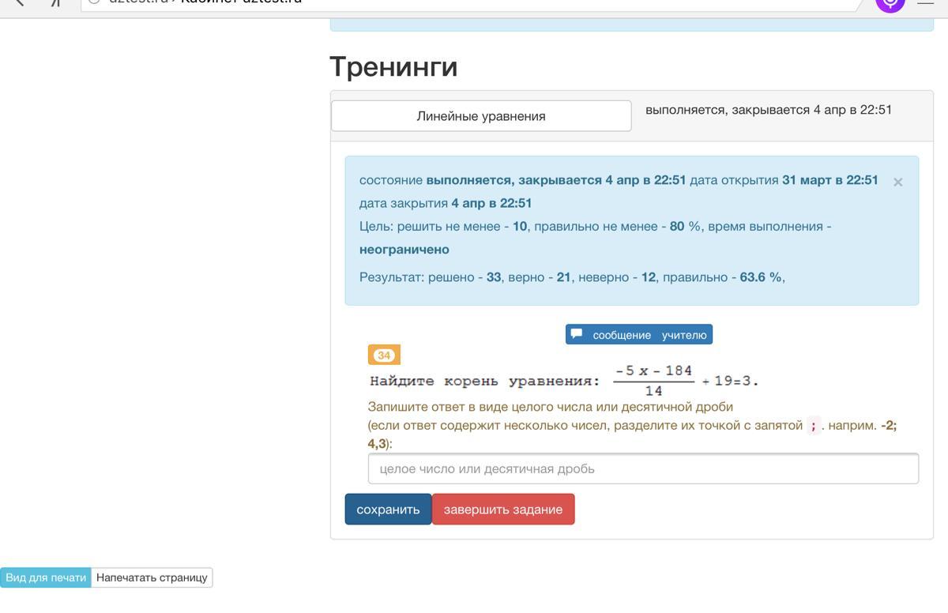Open the purple Alice assistant icon

coord(890,2)
